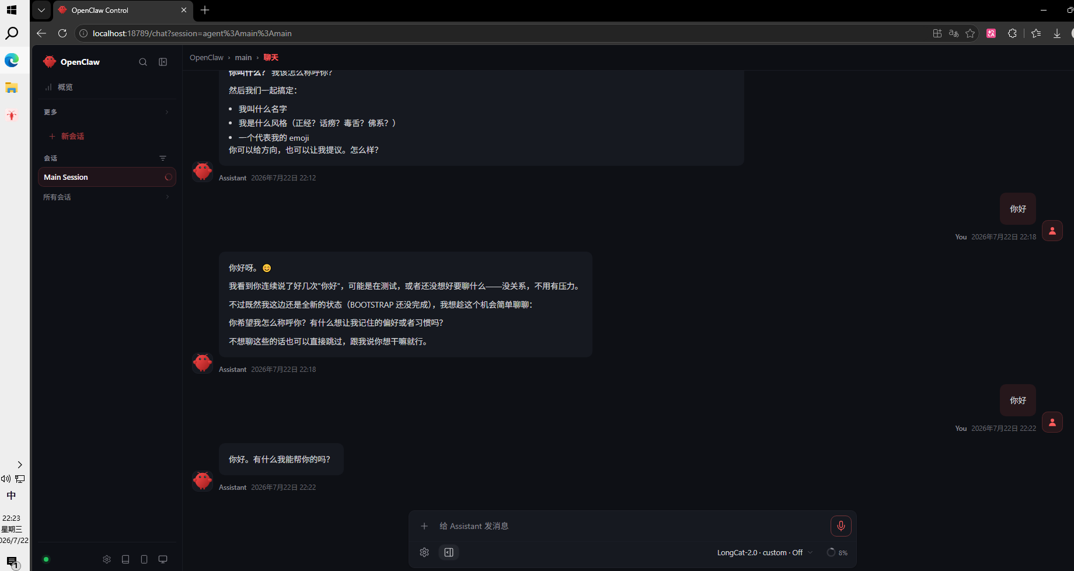Open the browser extensions puzzle icon

pos(1012,33)
